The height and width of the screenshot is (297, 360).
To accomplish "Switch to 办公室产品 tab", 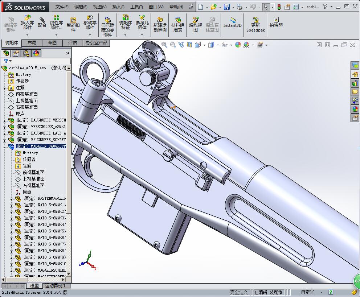I will [x=96, y=43].
